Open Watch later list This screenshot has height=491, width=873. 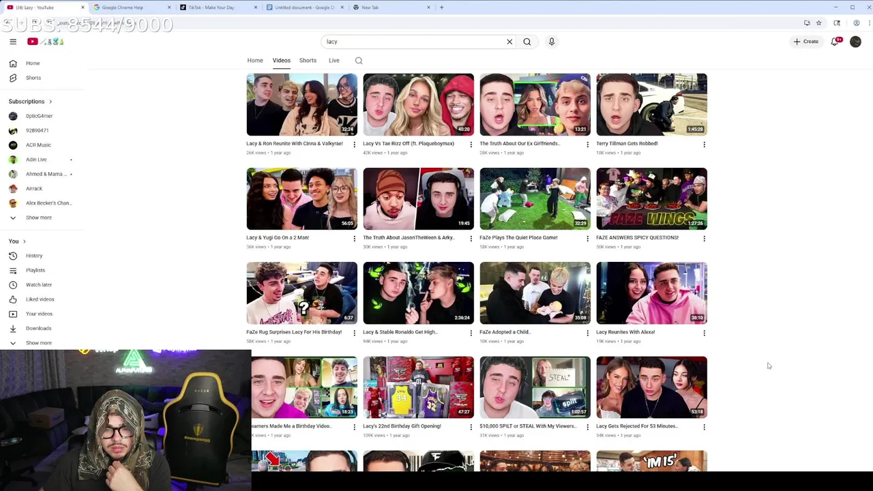[x=41, y=285]
